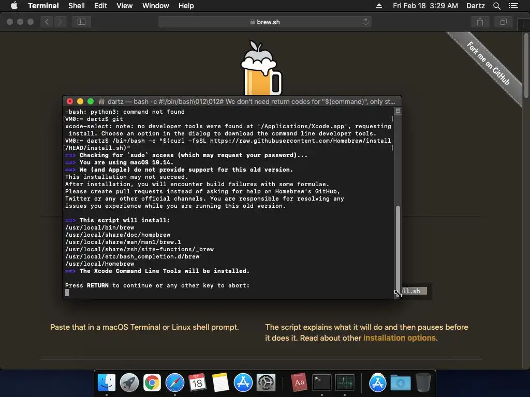Open the Edit menu
530x397 pixels.
pos(100,6)
